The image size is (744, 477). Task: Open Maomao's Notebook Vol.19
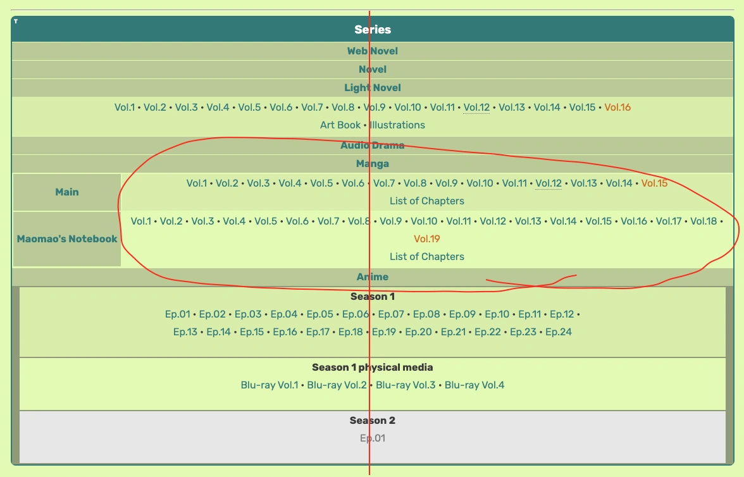click(427, 238)
